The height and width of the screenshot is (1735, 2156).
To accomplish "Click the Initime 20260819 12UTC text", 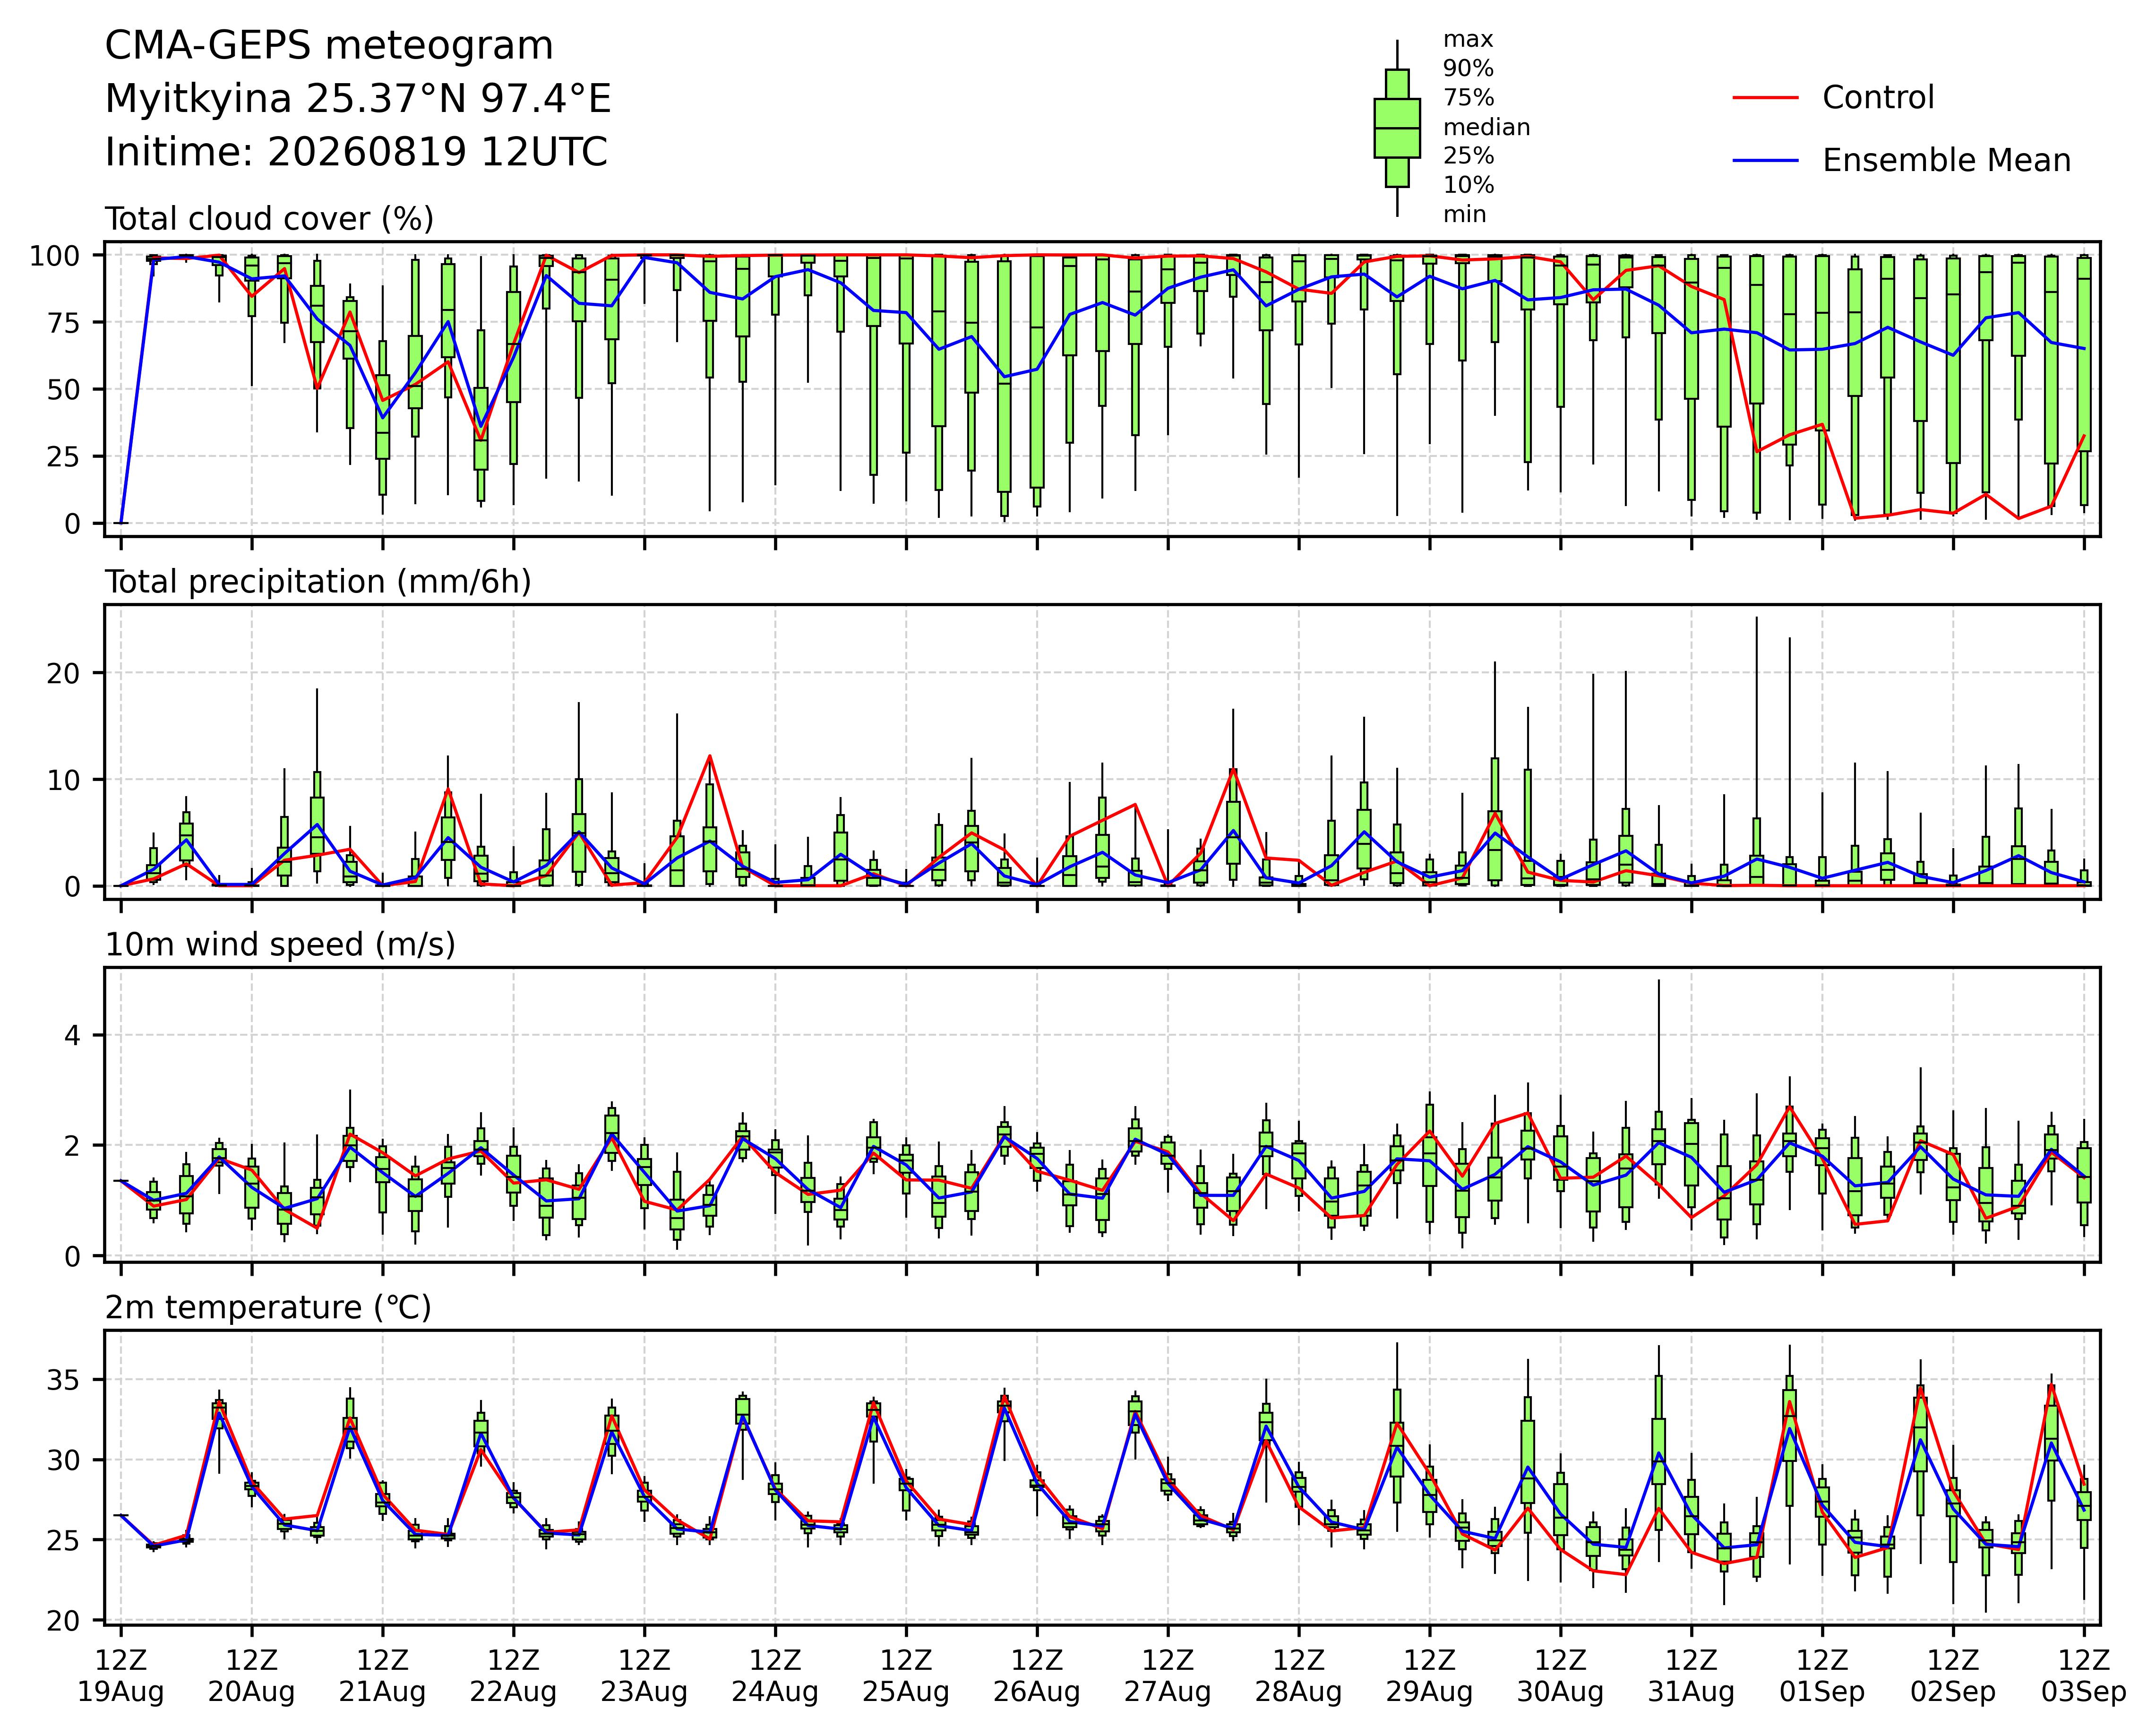I will pyautogui.click(x=356, y=153).
